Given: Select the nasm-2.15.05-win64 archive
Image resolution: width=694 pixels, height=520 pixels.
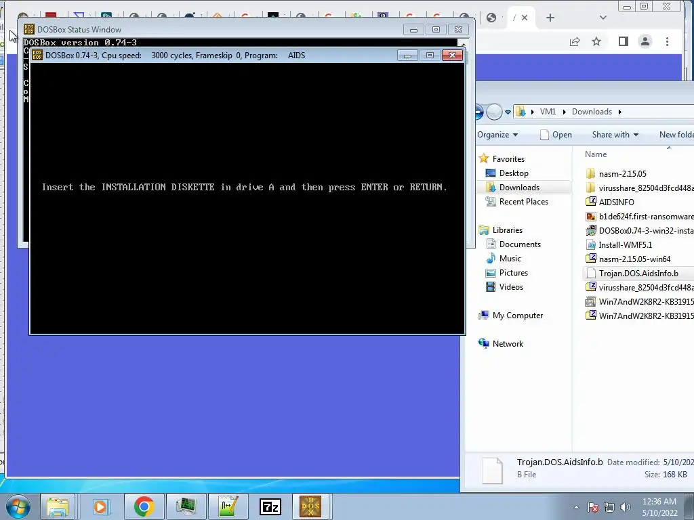Looking at the screenshot, I should point(628,259).
